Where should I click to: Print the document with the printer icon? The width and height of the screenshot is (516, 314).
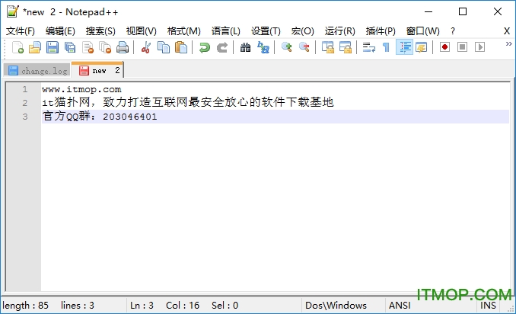[x=123, y=47]
